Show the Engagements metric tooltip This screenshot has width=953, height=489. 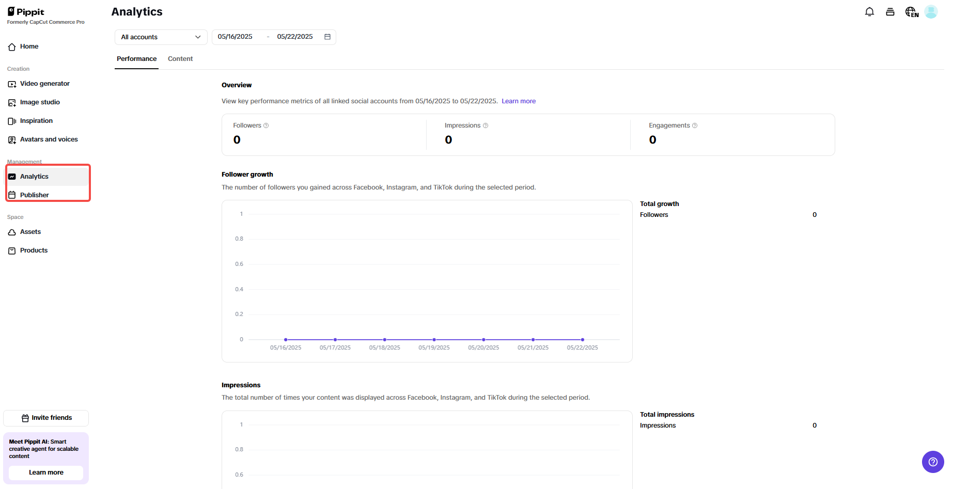[694, 125]
